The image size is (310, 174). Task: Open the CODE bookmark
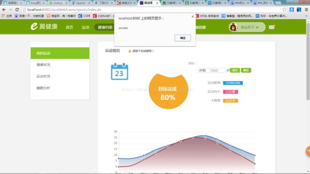pos(84,16)
